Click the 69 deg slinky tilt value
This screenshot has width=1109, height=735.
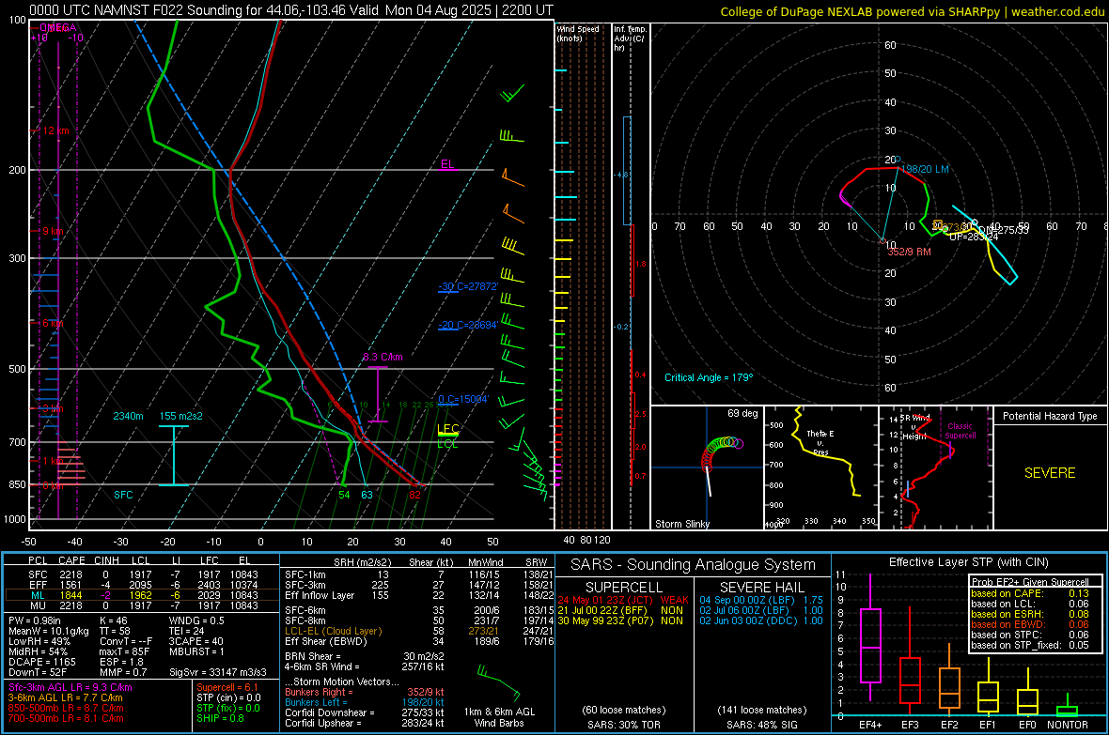(742, 413)
